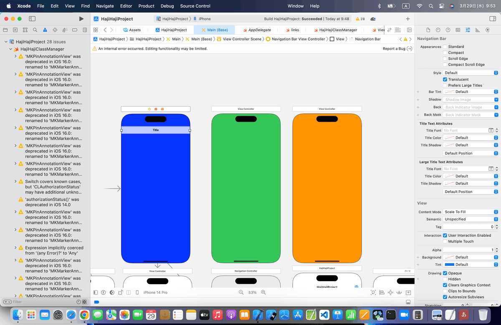Check the Hidden drawing option
This screenshot has width=501, height=325.
click(x=445, y=279)
